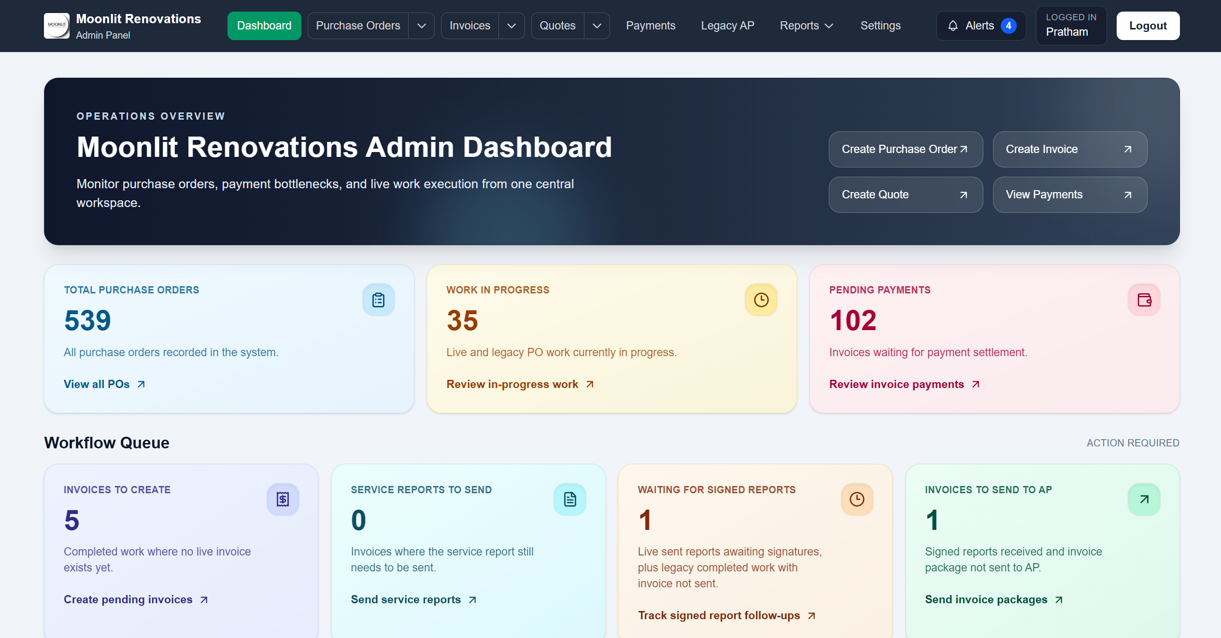
Task: Click the Moonlit Renovations brand title
Action: click(139, 19)
